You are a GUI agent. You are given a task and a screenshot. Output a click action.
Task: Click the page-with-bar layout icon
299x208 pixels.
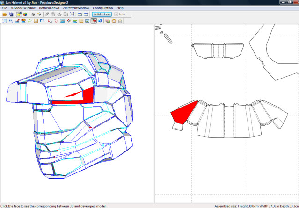point(66,14)
